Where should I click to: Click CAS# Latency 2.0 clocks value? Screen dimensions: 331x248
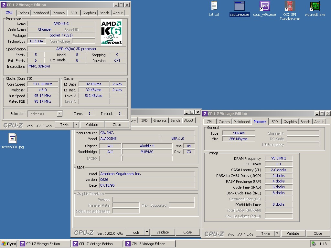pyautogui.click(x=279, y=170)
